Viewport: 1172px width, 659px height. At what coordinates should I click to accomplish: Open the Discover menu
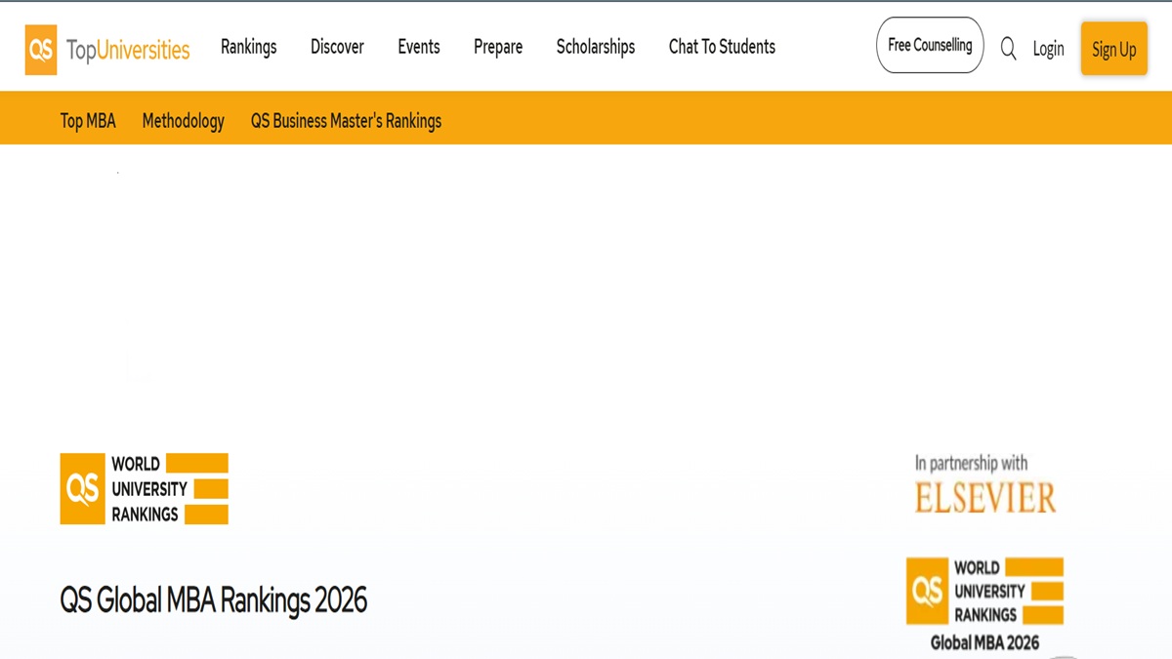click(337, 46)
